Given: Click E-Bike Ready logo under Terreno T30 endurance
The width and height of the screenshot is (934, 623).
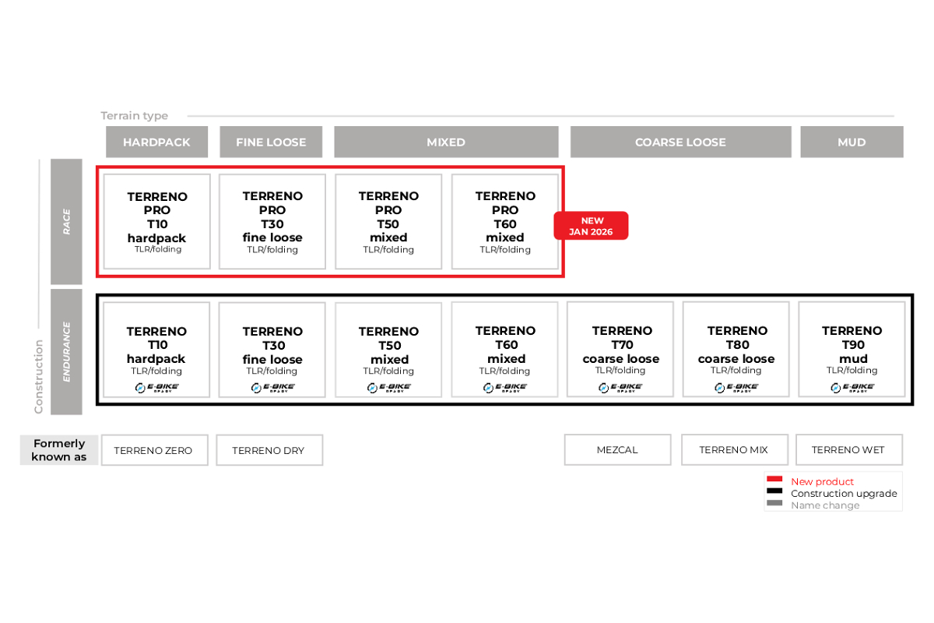Looking at the screenshot, I should (x=272, y=387).
